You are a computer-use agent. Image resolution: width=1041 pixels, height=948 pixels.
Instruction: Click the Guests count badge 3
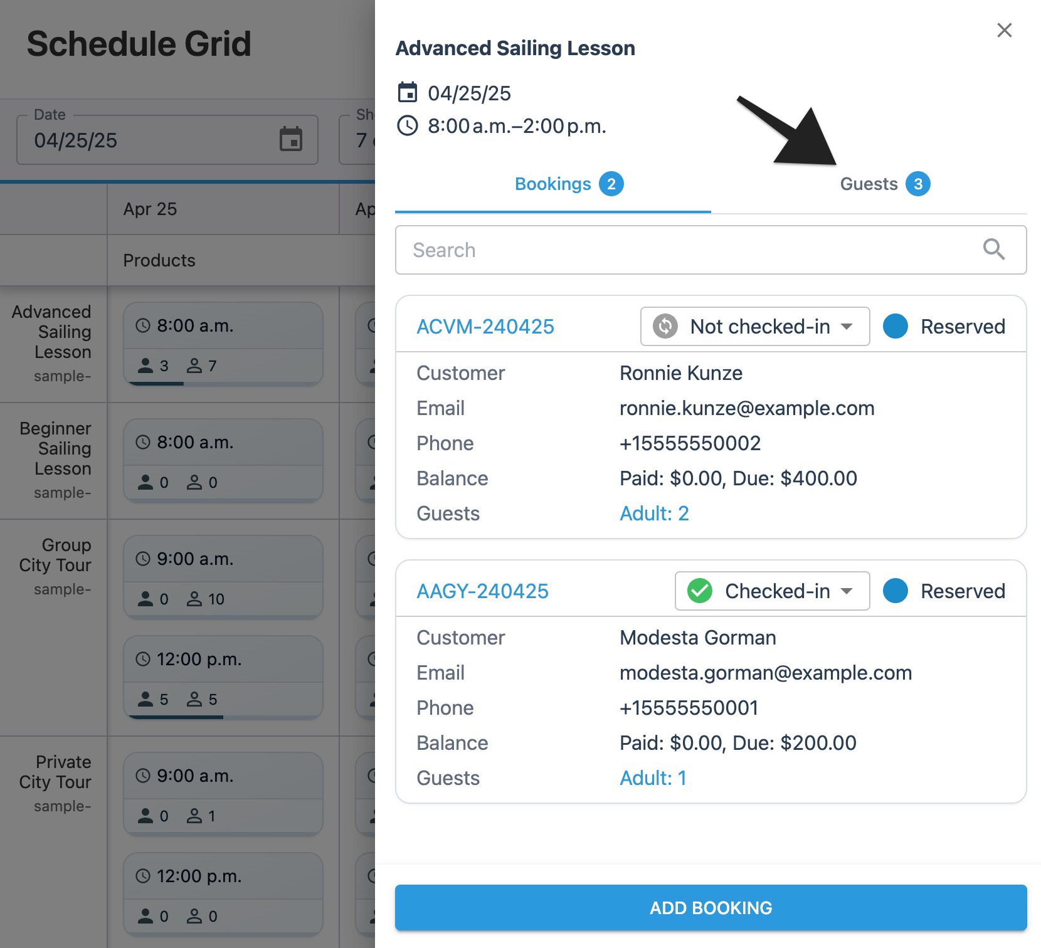coord(918,184)
